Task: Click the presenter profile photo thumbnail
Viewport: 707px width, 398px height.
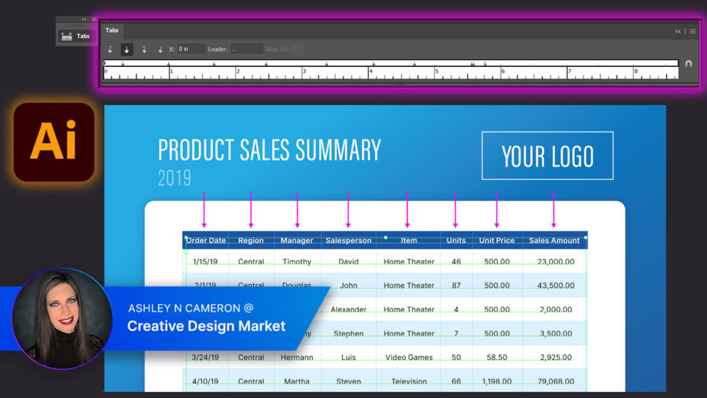Action: coord(62,318)
